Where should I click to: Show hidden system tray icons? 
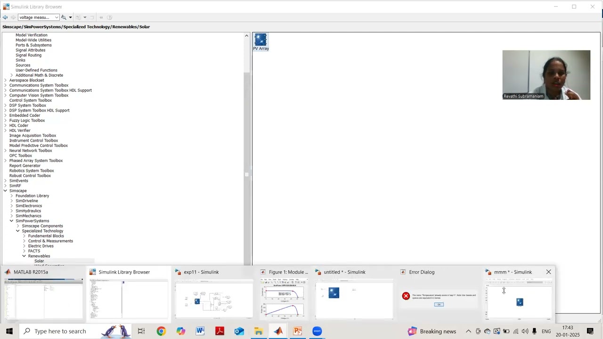pos(468,331)
